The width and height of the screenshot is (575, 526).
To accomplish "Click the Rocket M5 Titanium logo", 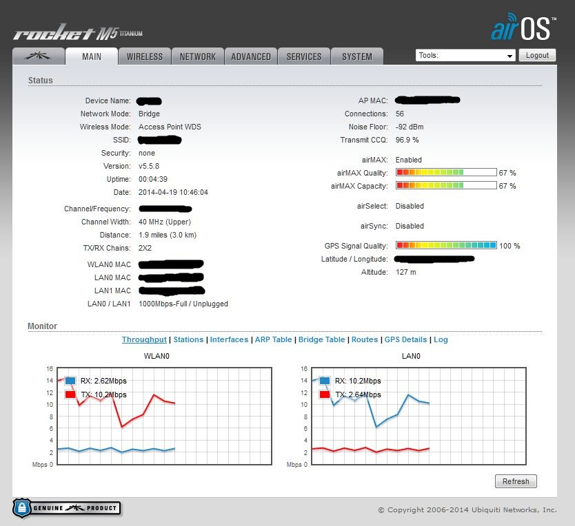I will 78,32.
